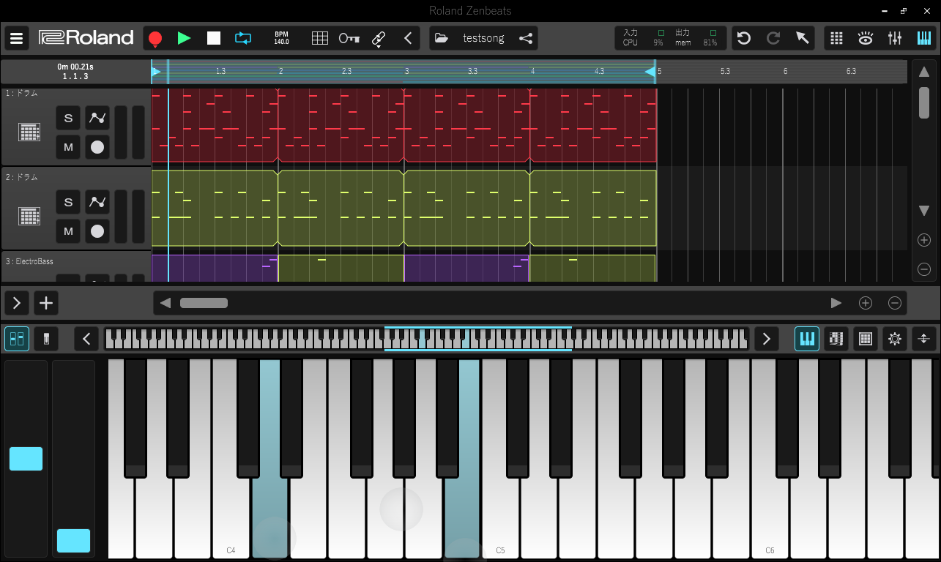This screenshot has width=941, height=562.
Task: Click the Roland logo
Action: click(86, 38)
